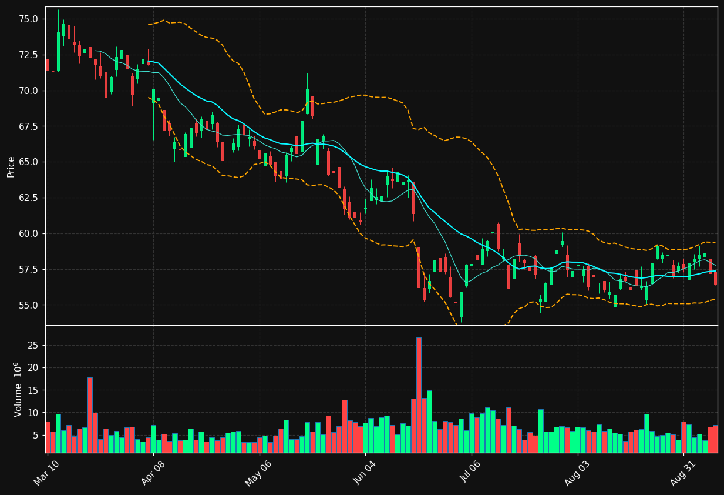Click the volume tick labeled 25
This screenshot has height=495, width=724.
click(33, 345)
